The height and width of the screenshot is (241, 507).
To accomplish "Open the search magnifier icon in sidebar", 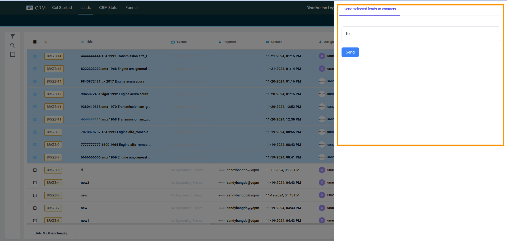I will coord(13,45).
